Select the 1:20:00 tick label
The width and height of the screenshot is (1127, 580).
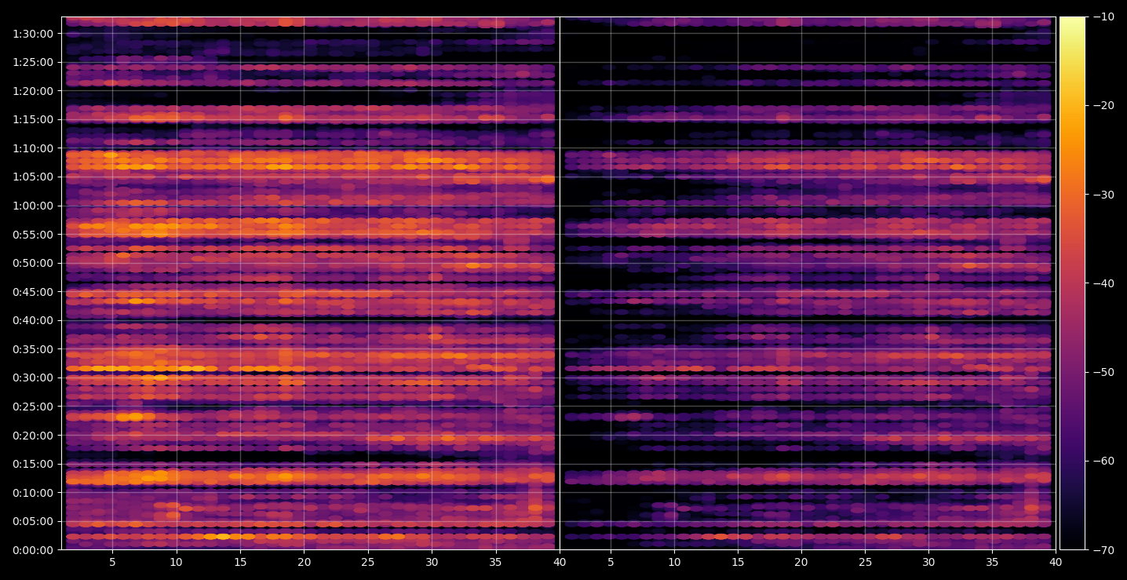(32, 91)
